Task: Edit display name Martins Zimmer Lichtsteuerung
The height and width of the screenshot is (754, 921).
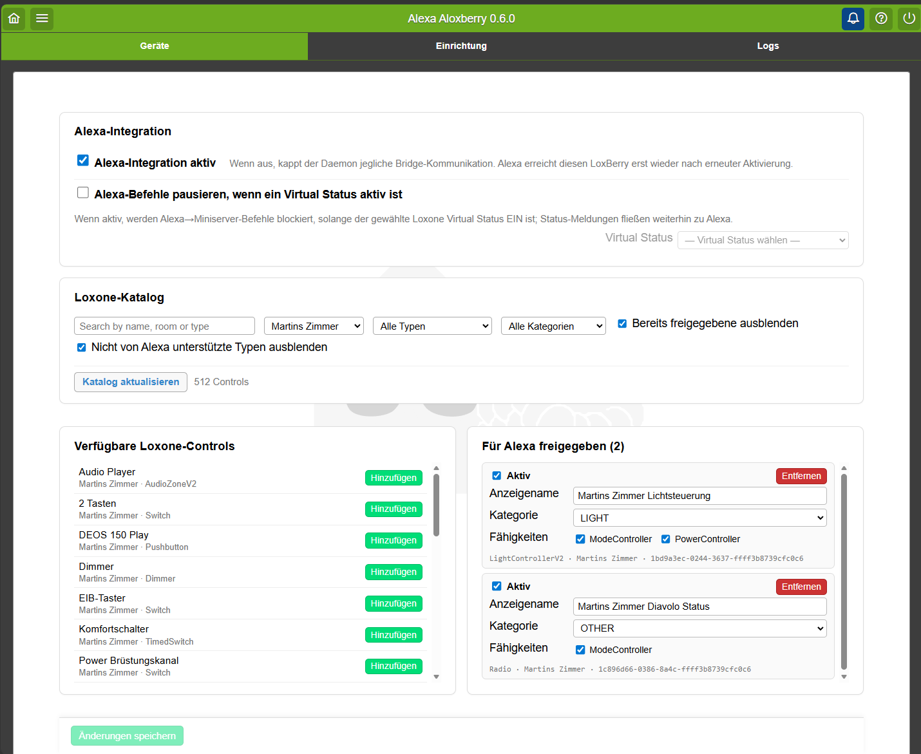Action: pos(700,496)
